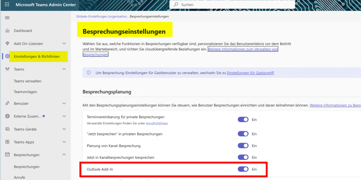This screenshot has width=361, height=180.
Task: Follow the Einstellungen für Gastzugriff link
Action: pos(251,72)
